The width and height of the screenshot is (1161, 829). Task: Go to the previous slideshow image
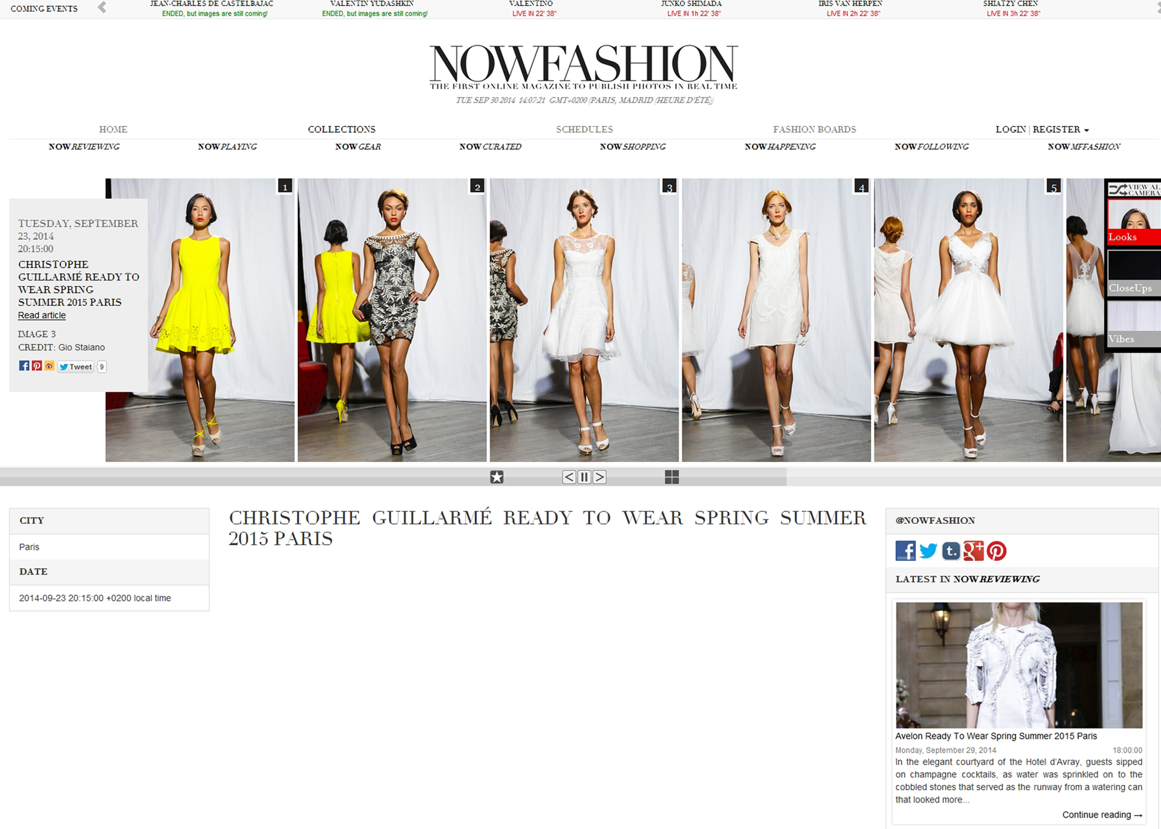pyautogui.click(x=569, y=477)
